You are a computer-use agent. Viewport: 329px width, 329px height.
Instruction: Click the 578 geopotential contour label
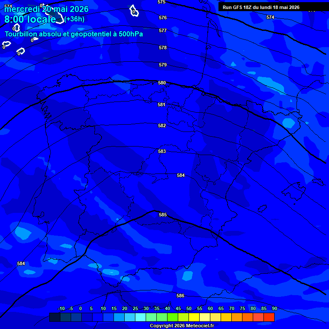coord(163,48)
